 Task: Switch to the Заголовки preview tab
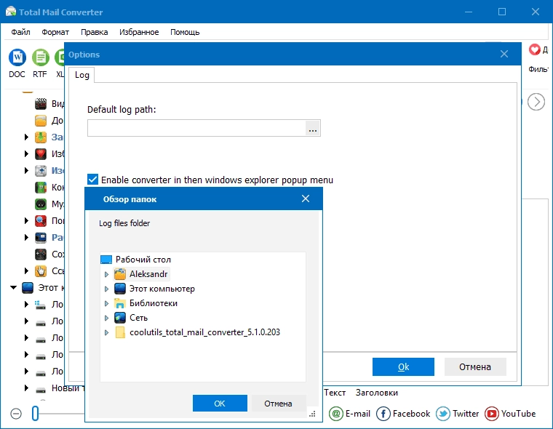click(x=377, y=393)
